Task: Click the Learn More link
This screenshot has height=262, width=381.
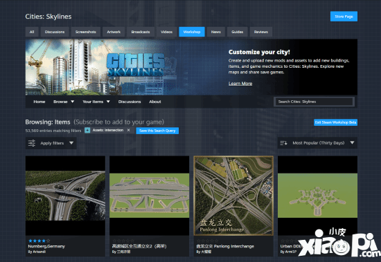Action: 240,84
